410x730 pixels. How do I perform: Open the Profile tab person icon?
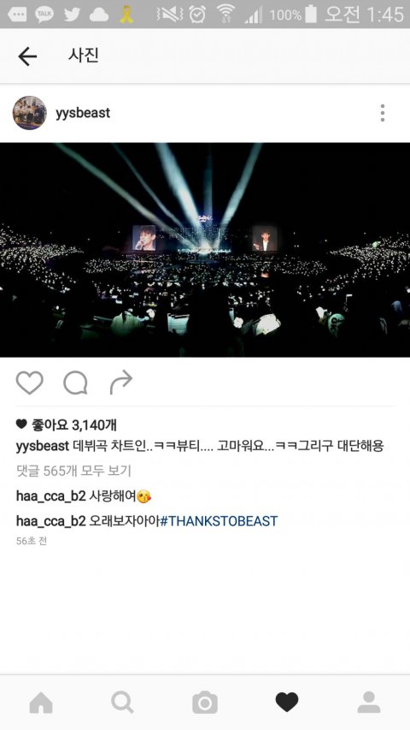pos(369,702)
